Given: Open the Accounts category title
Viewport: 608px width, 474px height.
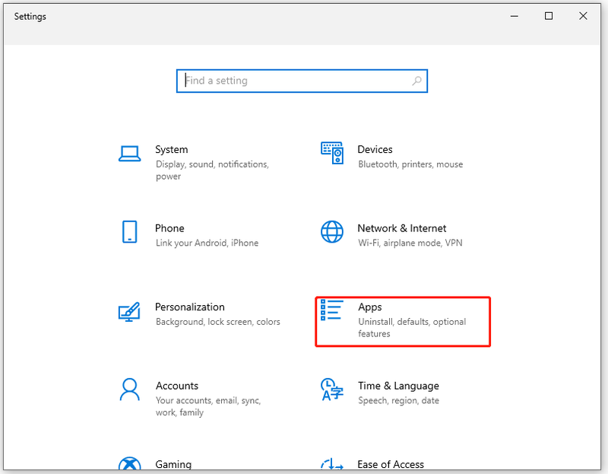Looking at the screenshot, I should pos(177,386).
